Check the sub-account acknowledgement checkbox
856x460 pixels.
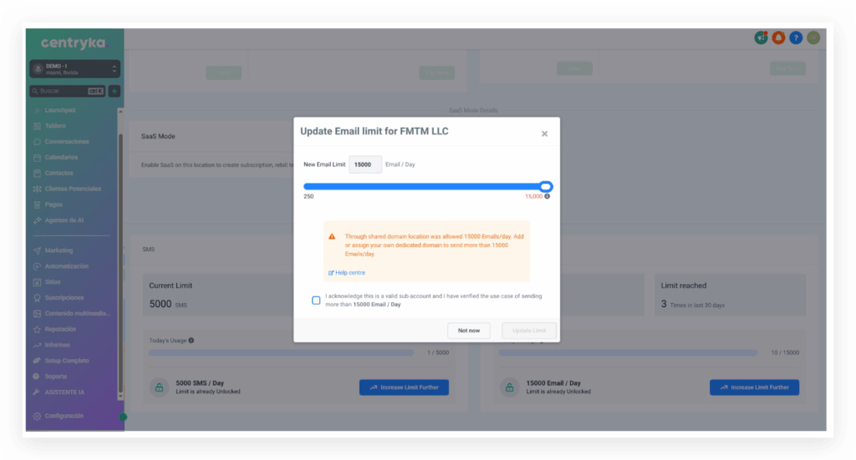pyautogui.click(x=316, y=301)
